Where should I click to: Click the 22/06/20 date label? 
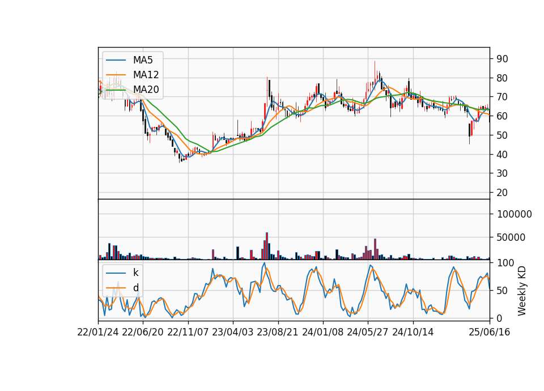click(x=143, y=332)
